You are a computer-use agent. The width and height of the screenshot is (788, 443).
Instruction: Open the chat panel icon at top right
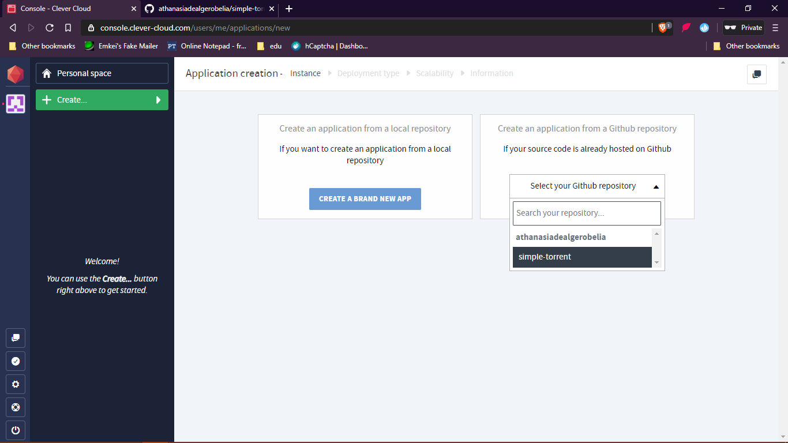756,74
